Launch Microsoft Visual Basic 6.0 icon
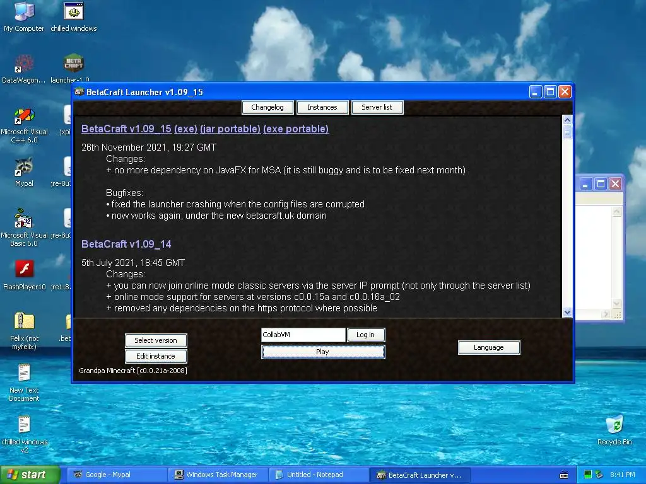This screenshot has width=646, height=484. 24,228
